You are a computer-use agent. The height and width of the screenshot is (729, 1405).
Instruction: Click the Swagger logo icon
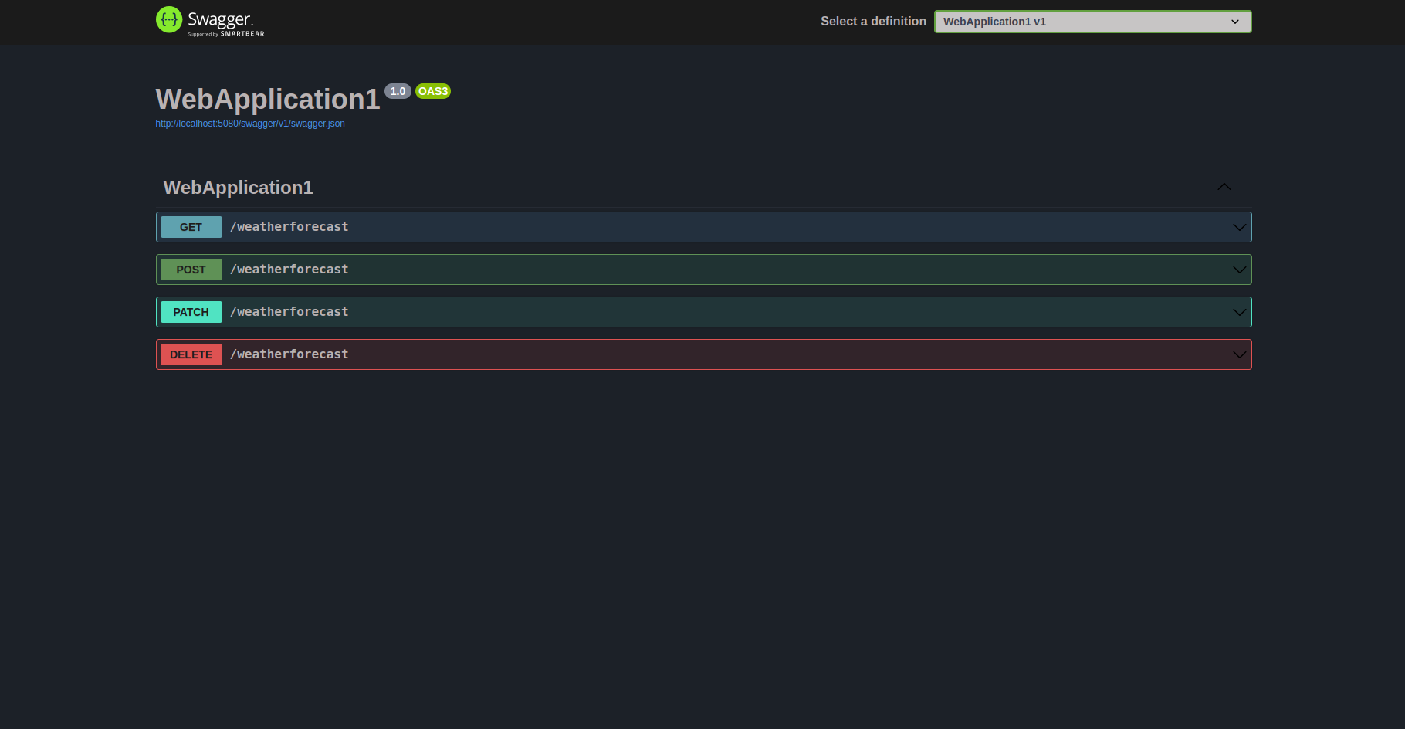pyautogui.click(x=169, y=20)
